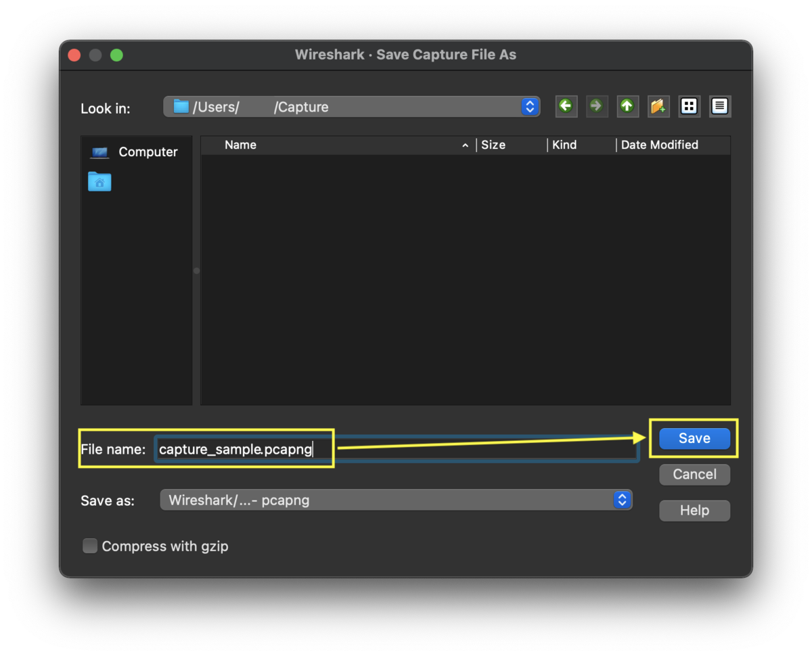Viewport: 812px width, 656px height.
Task: Open Help for the save dialog
Action: 694,511
